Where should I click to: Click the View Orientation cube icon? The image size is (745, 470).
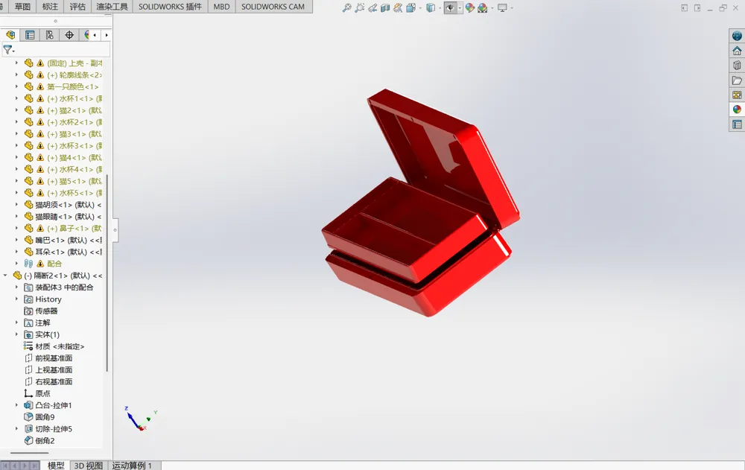pyautogui.click(x=411, y=7)
